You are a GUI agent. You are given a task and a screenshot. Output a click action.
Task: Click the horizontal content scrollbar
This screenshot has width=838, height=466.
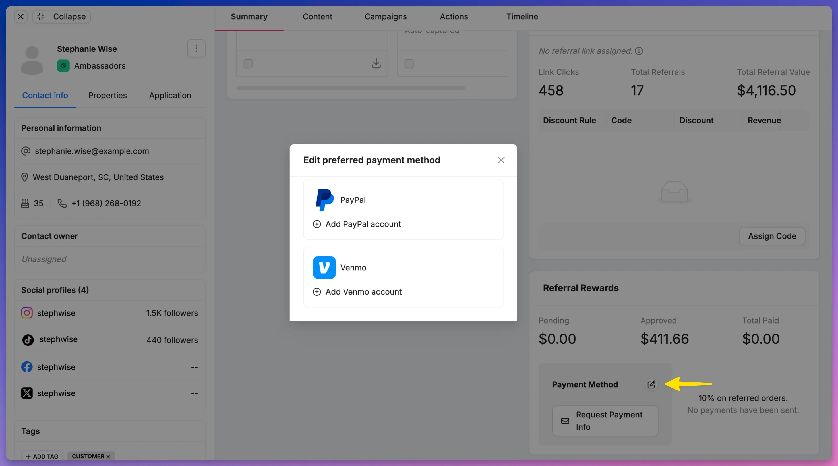coord(351,88)
